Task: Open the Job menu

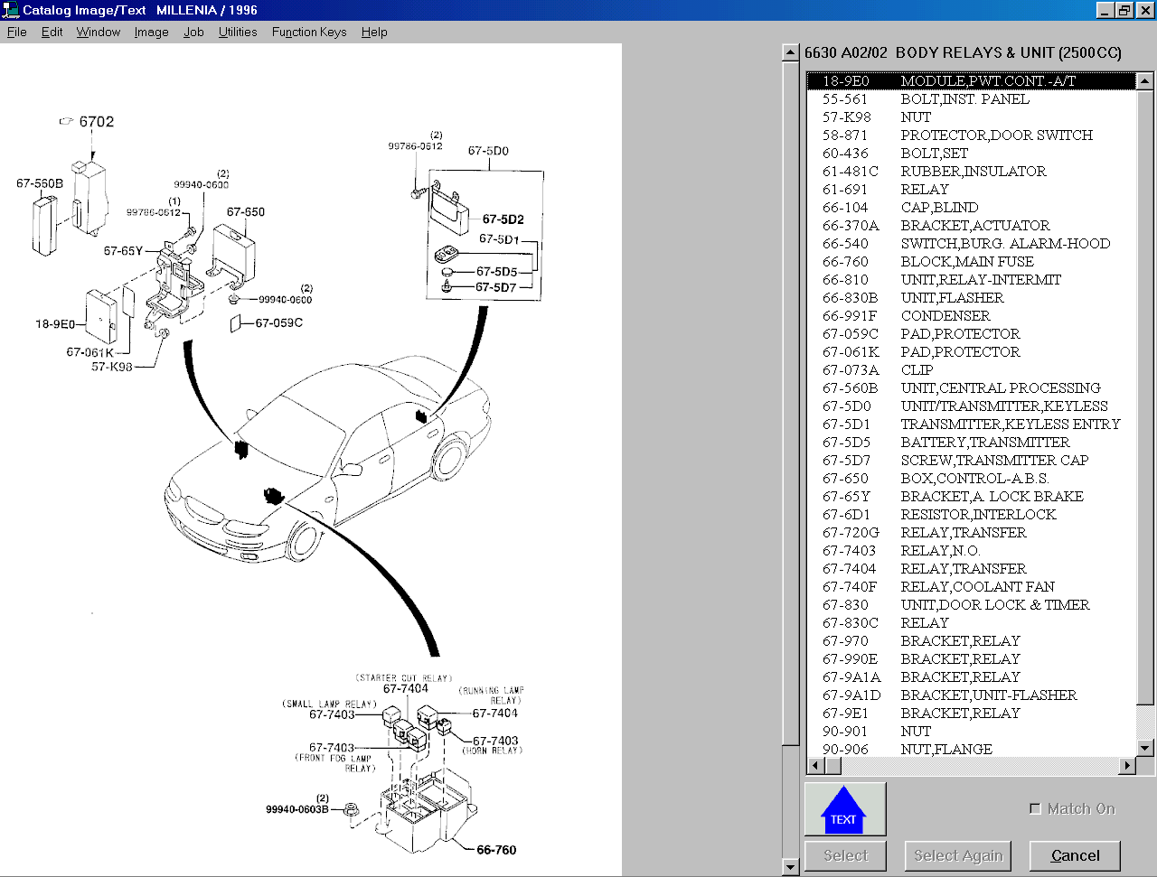Action: (x=193, y=32)
